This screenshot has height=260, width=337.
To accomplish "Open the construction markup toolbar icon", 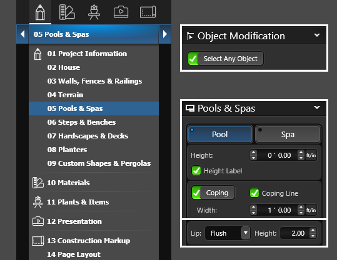I will (x=148, y=12).
